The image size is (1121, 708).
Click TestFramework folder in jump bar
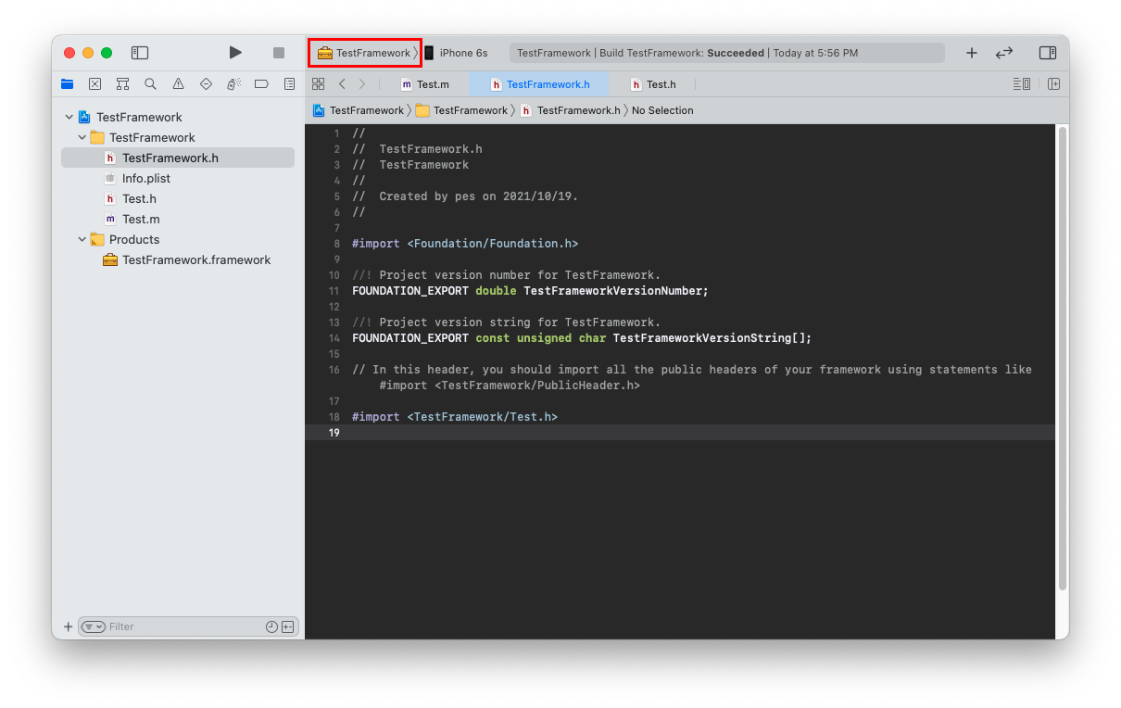462,110
